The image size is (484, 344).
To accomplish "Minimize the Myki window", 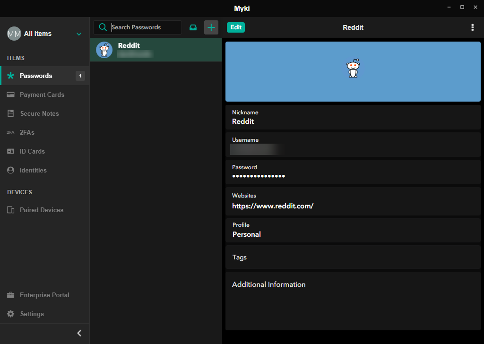I will click(449, 7).
